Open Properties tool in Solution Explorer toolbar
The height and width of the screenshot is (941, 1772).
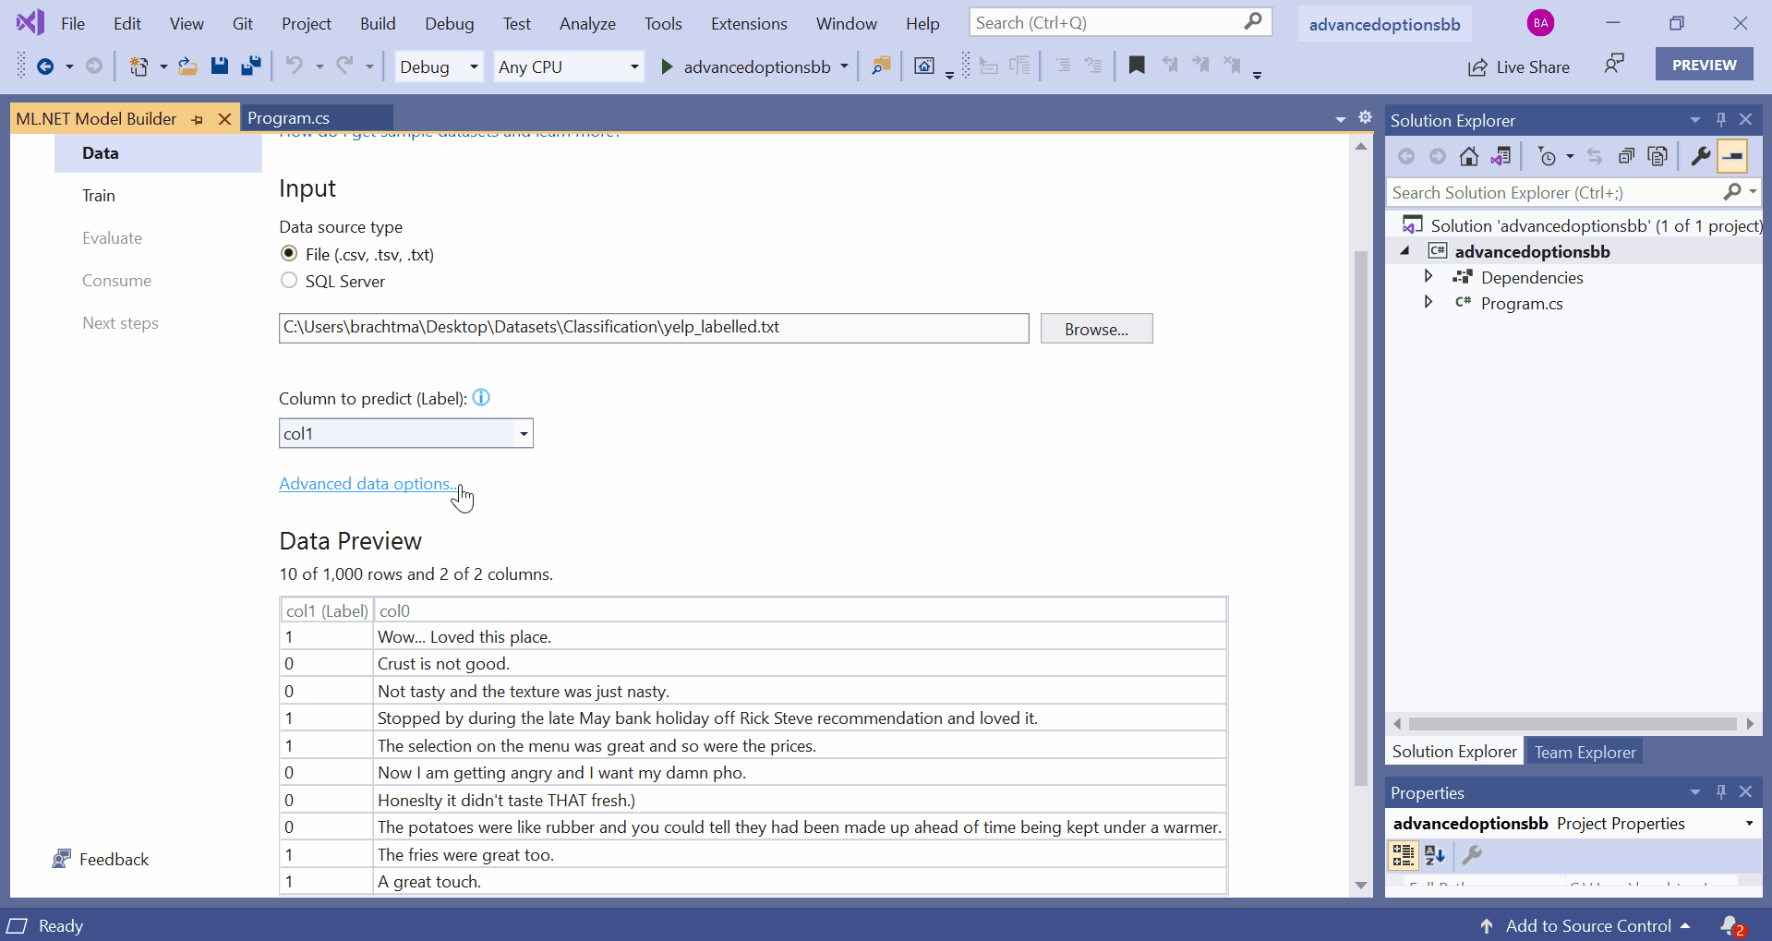[1700, 156]
